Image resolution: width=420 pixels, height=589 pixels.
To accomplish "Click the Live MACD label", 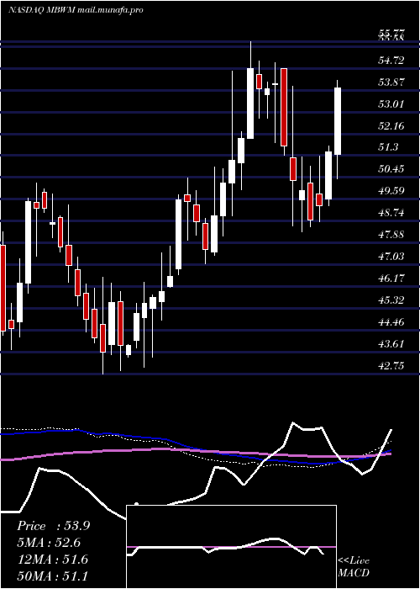I will (354, 566).
